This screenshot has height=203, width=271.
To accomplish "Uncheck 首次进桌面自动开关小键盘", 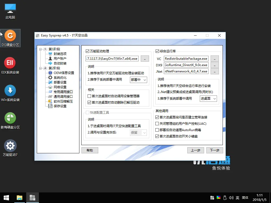I will click(157, 136).
